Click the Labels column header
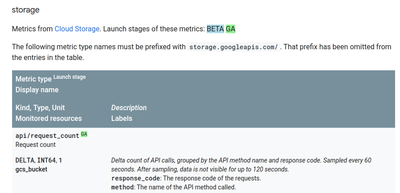Viewport: 400px width, 193px height. tap(122, 118)
